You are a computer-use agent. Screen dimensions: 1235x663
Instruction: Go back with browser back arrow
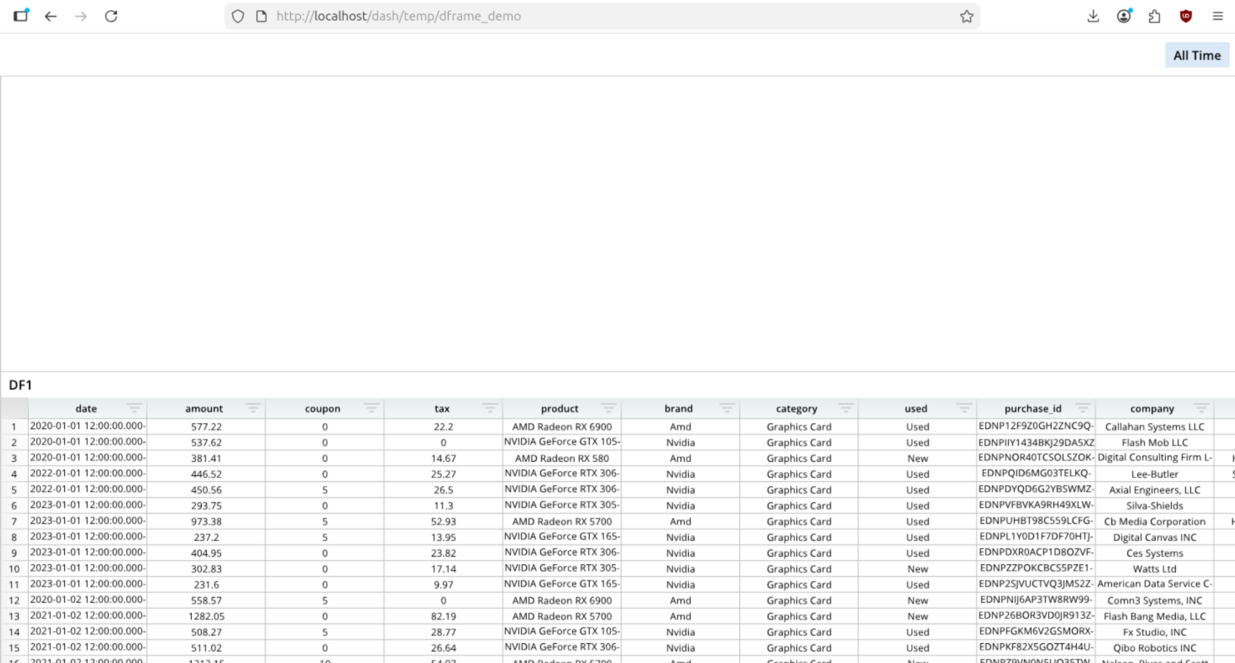pos(51,16)
